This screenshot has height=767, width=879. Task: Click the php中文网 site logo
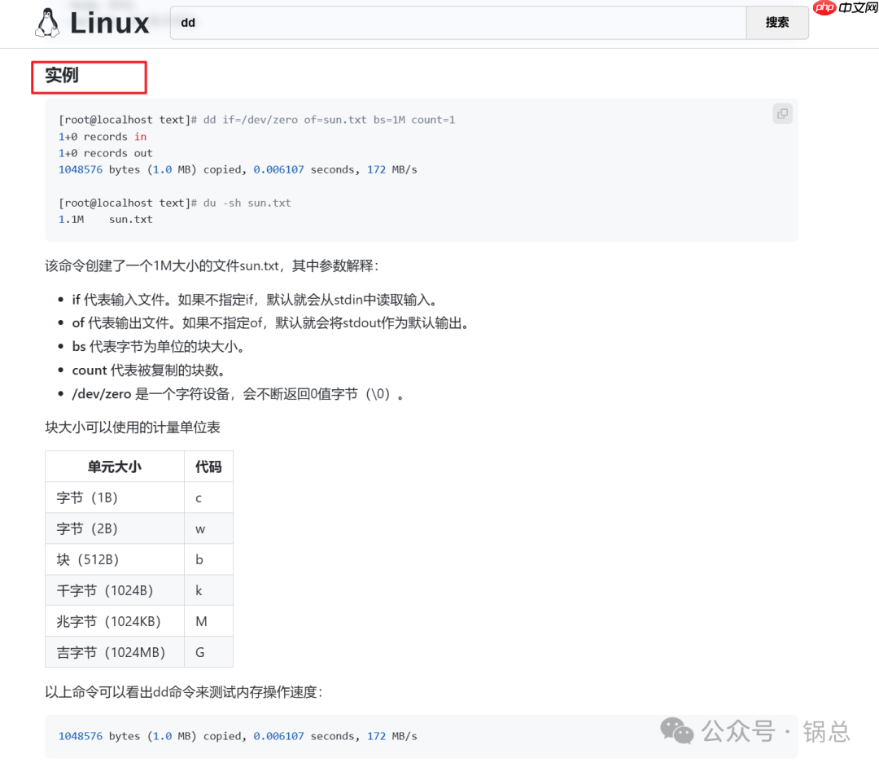click(x=845, y=8)
